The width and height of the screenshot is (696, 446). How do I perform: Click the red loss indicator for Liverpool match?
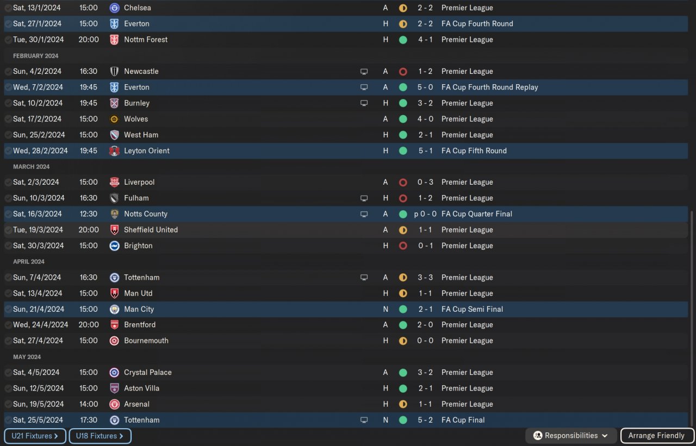403,183
